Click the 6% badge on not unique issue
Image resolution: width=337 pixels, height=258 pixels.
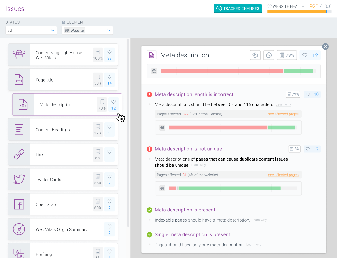point(295,149)
